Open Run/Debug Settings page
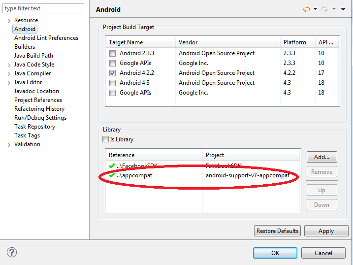The width and height of the screenshot is (353, 265). (40, 118)
